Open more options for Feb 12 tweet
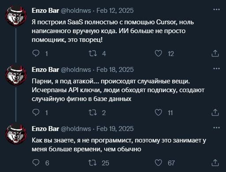The height and width of the screenshot is (172, 226). [216, 10]
